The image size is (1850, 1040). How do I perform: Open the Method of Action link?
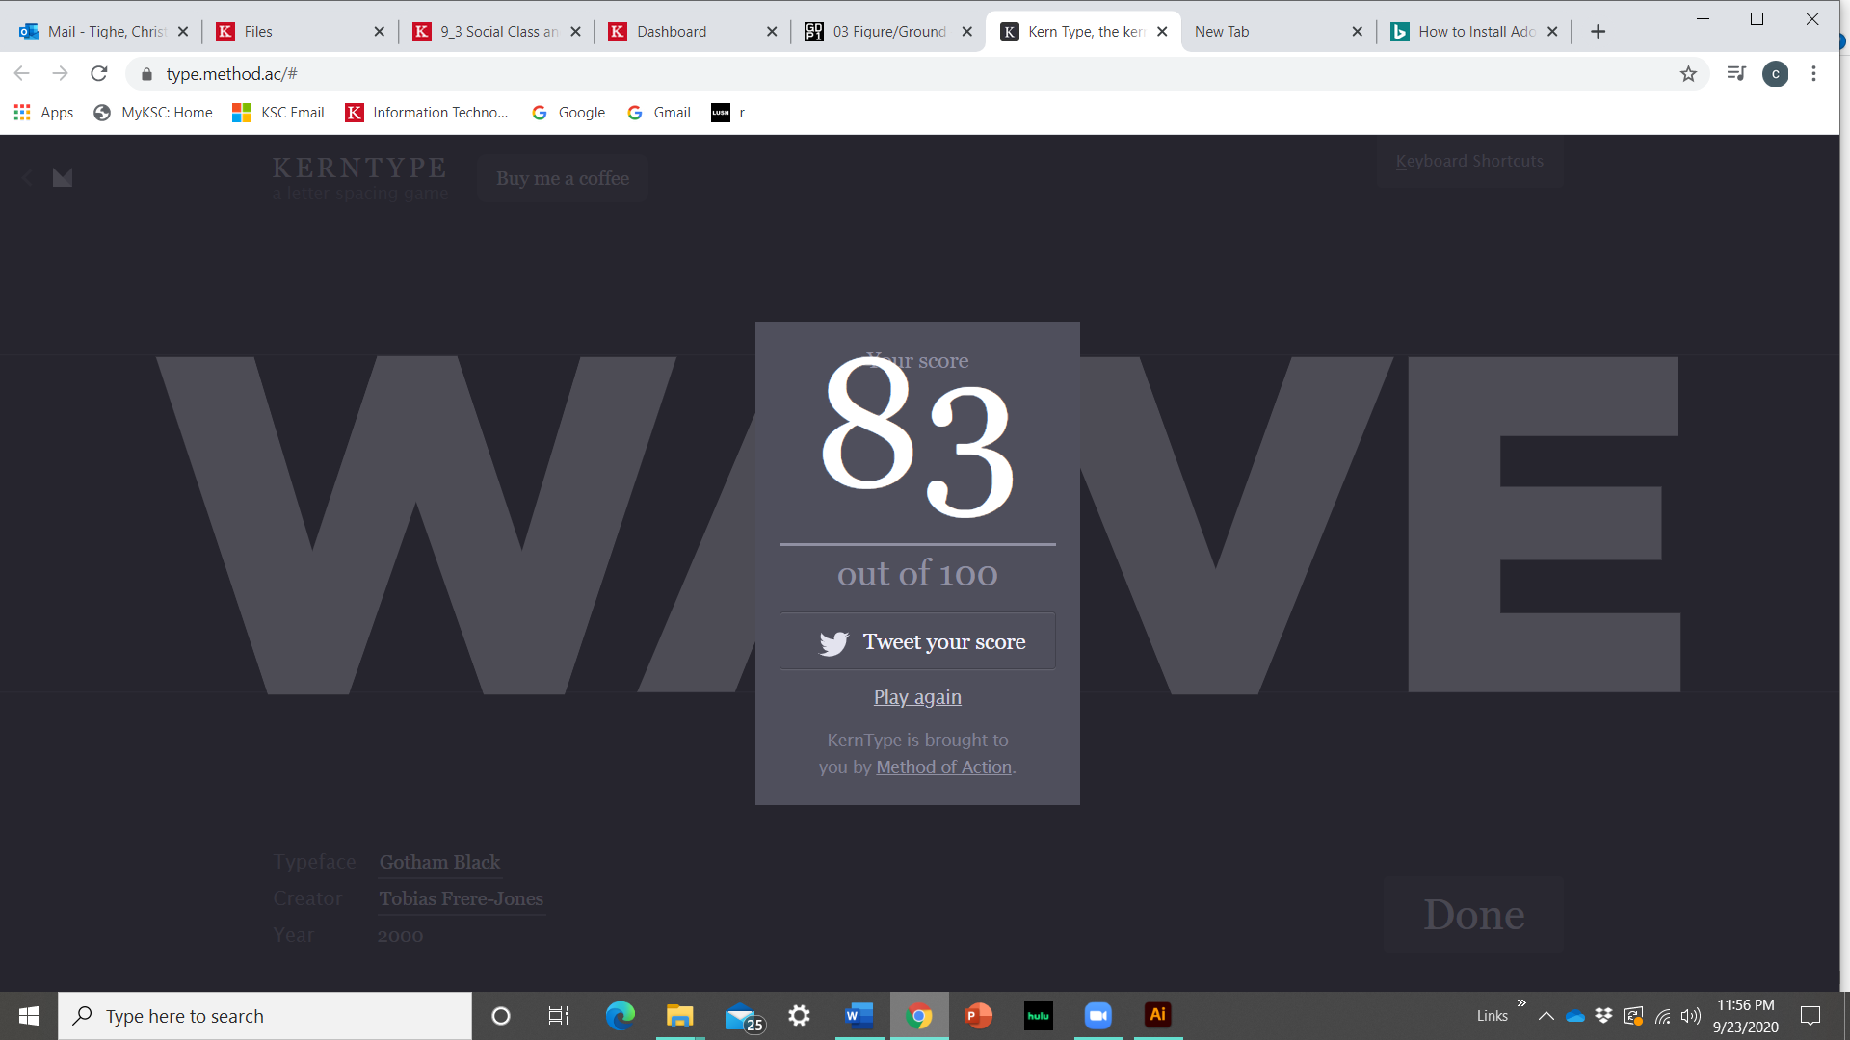pyautogui.click(x=943, y=767)
